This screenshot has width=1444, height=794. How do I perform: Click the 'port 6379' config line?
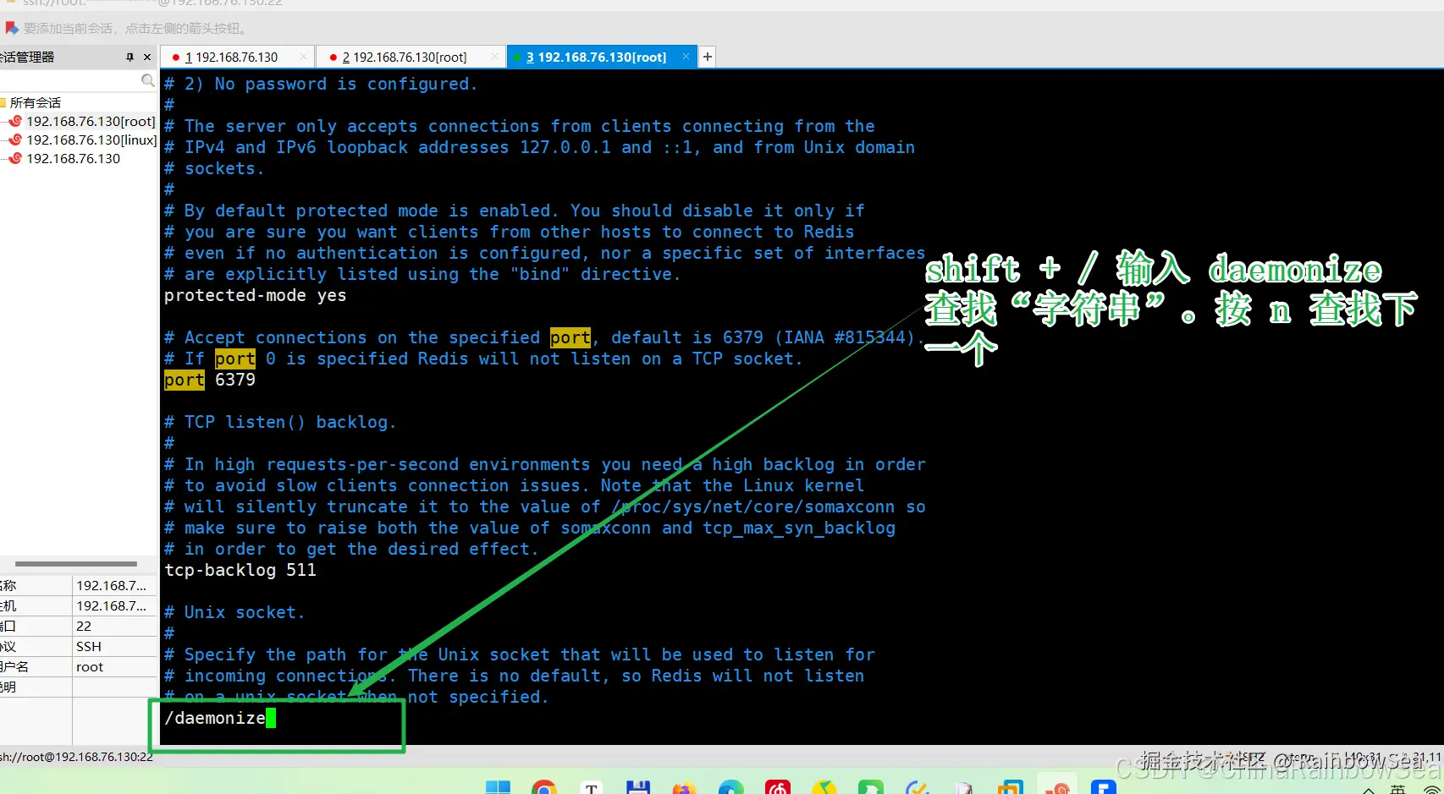[209, 380]
